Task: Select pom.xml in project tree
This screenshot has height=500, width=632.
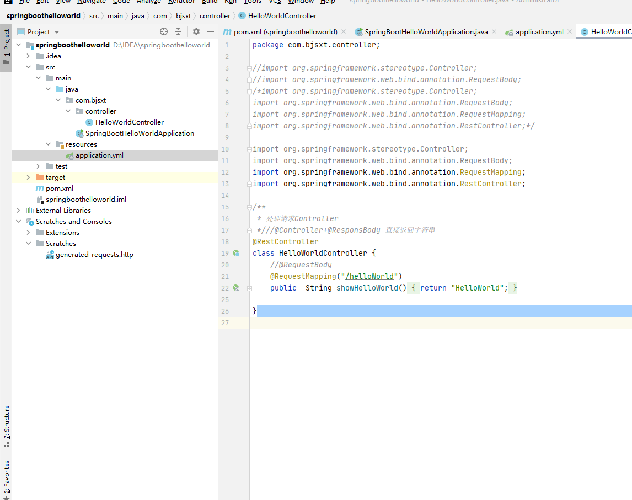Action: (x=59, y=188)
